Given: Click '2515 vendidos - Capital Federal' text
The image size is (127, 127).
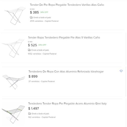Looking at the screenshot, I should pyautogui.click(x=44, y=21).
